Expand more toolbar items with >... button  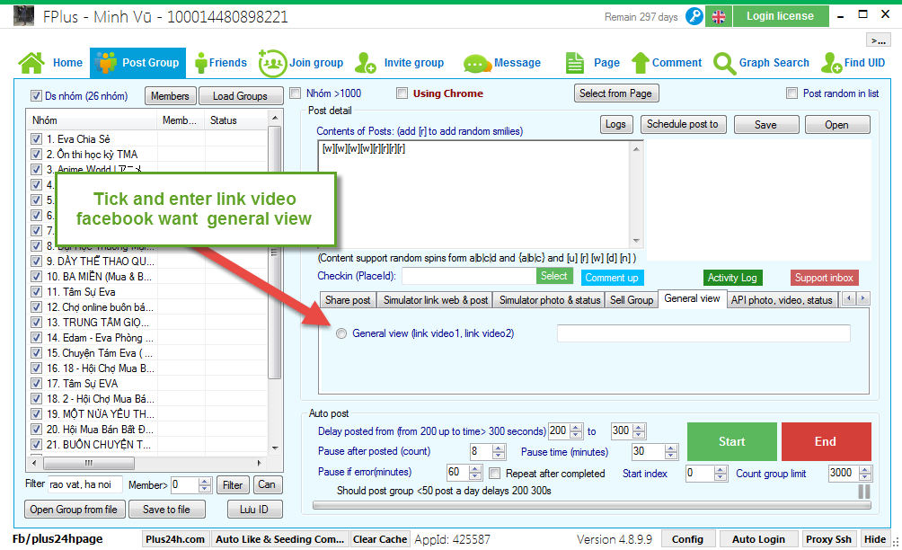(x=878, y=40)
